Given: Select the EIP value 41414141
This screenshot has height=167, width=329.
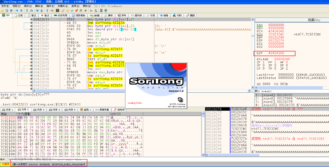Looking at the screenshot, I should (276, 52).
